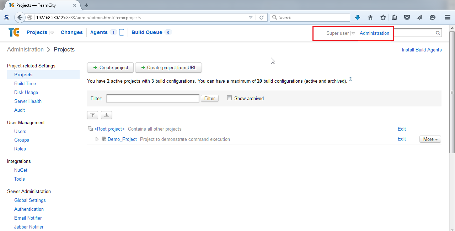
Task: Open the Super user dropdown arrow
Action: click(353, 33)
